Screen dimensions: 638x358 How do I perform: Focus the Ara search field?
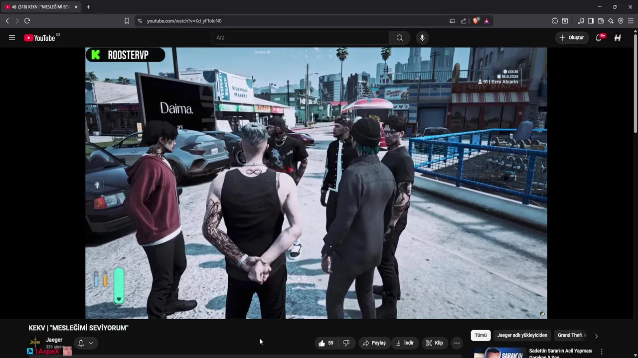pyautogui.click(x=300, y=38)
